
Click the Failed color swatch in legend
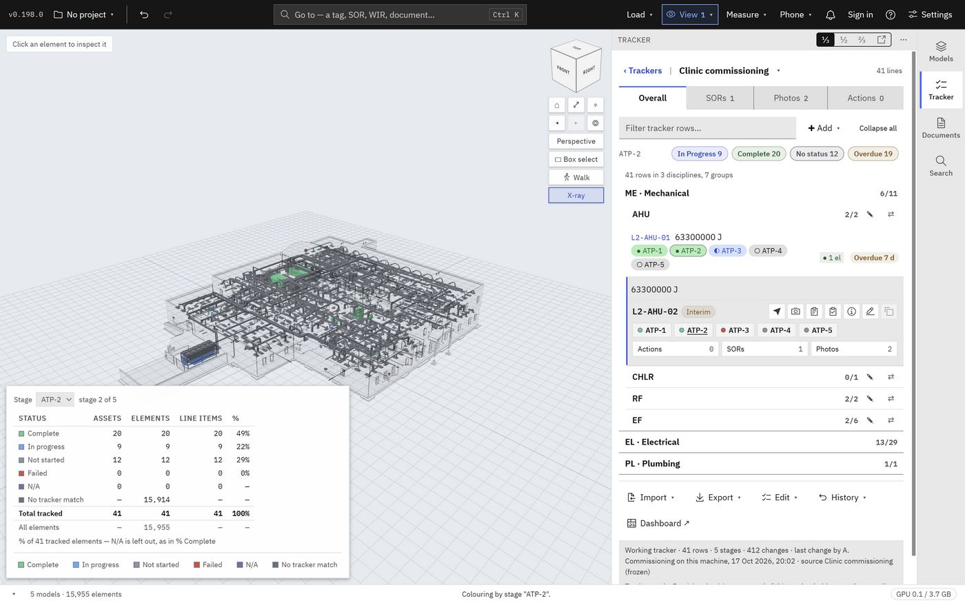pyautogui.click(x=197, y=565)
